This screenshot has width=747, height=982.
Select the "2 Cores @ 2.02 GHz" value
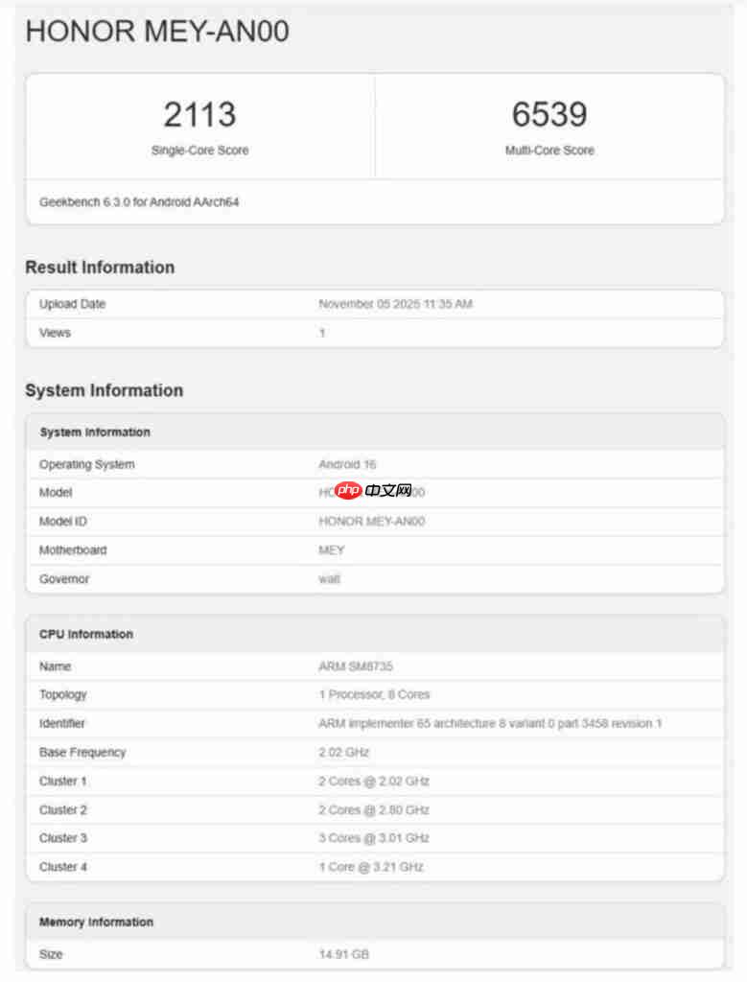[374, 782]
